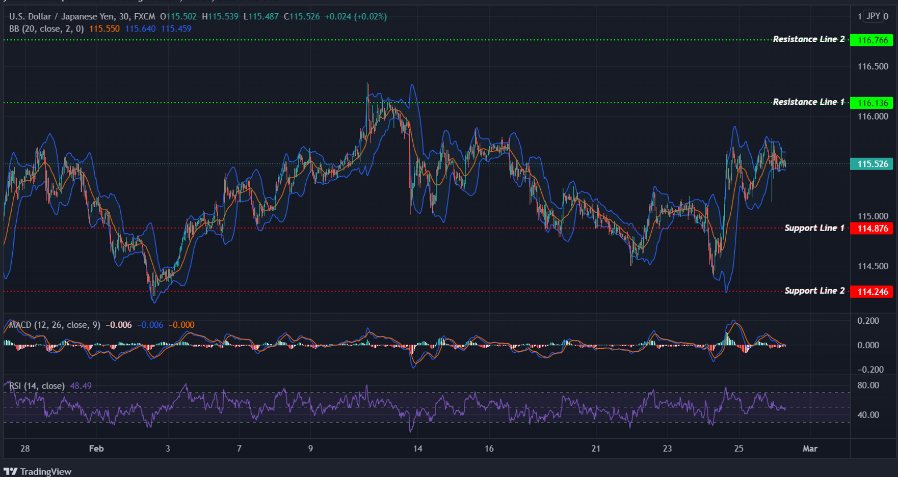Click the Support Line 1 price tag 114.876
Image resolution: width=898 pixels, height=477 pixels.
[x=872, y=228]
